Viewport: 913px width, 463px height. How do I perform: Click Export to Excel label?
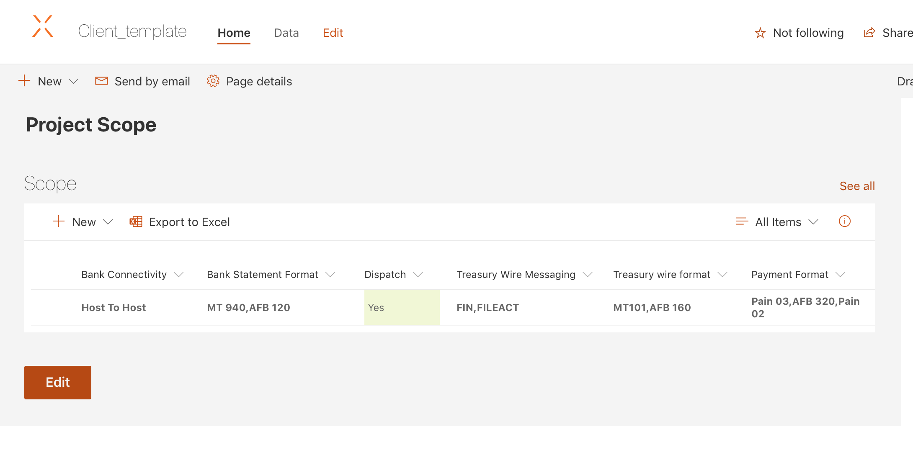coord(189,222)
